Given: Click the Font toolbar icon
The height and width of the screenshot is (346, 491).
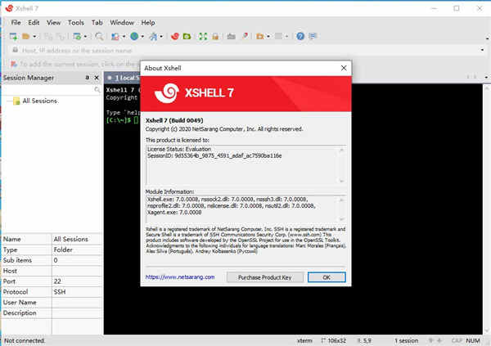Looking at the screenshot, I should pos(153,37).
